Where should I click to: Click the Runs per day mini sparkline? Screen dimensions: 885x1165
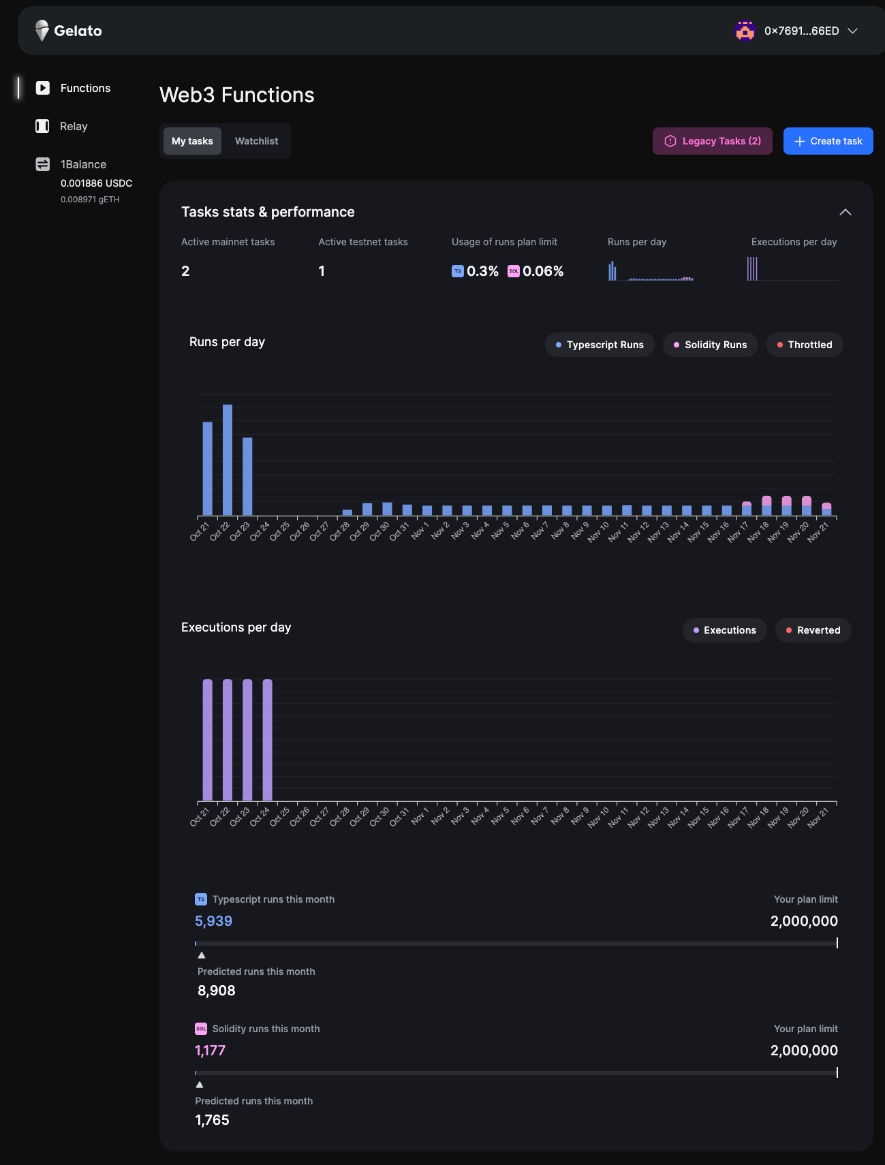pos(651,270)
